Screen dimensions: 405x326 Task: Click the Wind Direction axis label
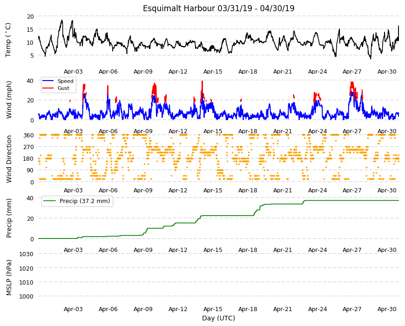pos(9,159)
